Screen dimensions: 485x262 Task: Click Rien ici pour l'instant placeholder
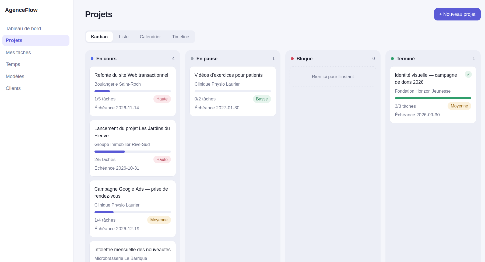tap(333, 76)
